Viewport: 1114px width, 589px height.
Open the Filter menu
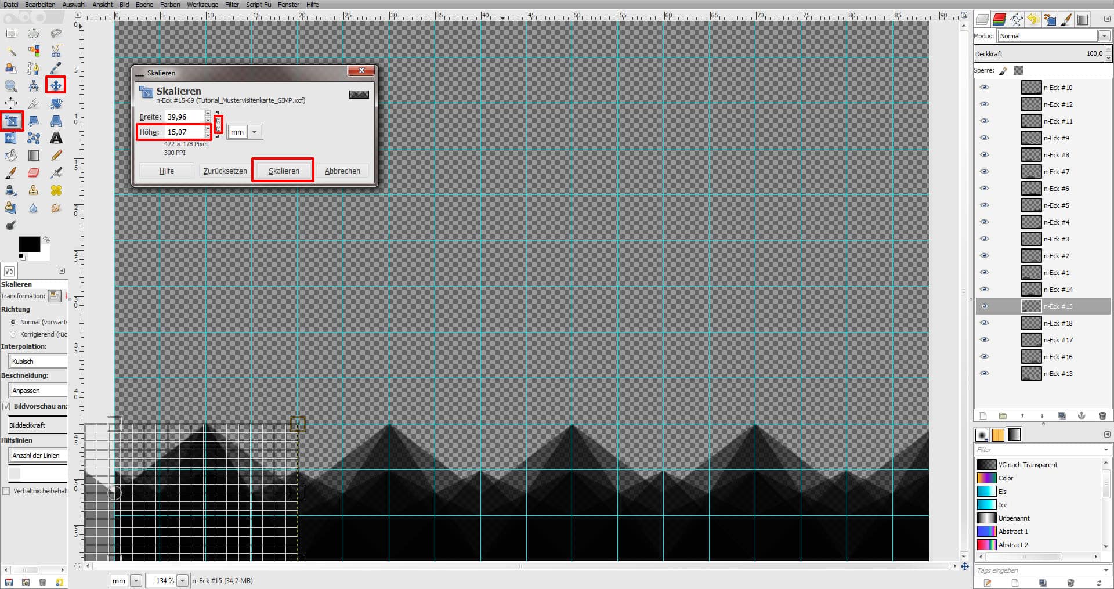tap(232, 5)
